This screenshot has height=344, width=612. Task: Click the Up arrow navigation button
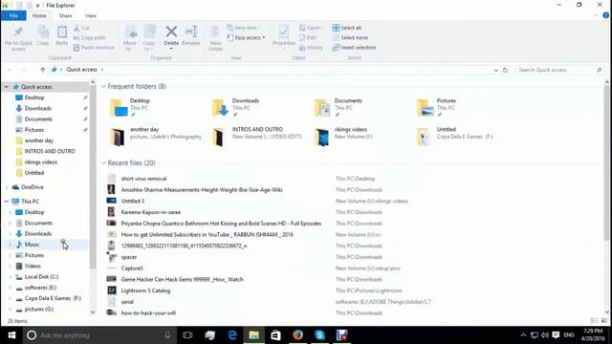(42, 70)
